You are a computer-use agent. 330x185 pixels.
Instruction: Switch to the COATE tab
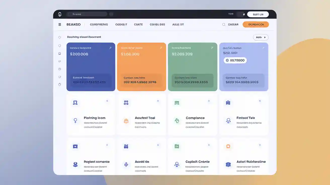pos(138,24)
